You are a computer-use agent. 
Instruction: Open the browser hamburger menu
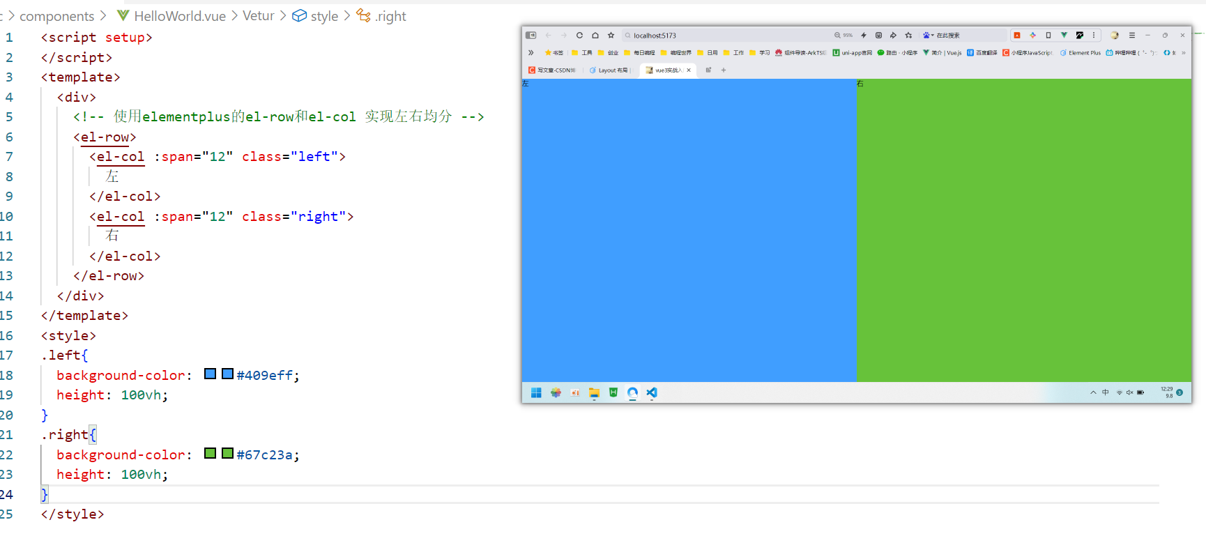tap(1132, 35)
